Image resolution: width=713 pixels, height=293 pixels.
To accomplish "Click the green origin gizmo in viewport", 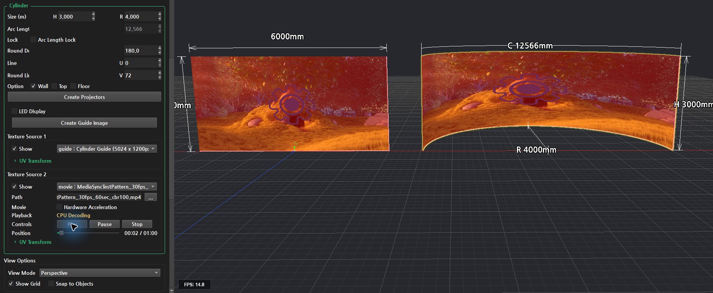I will [x=295, y=146].
